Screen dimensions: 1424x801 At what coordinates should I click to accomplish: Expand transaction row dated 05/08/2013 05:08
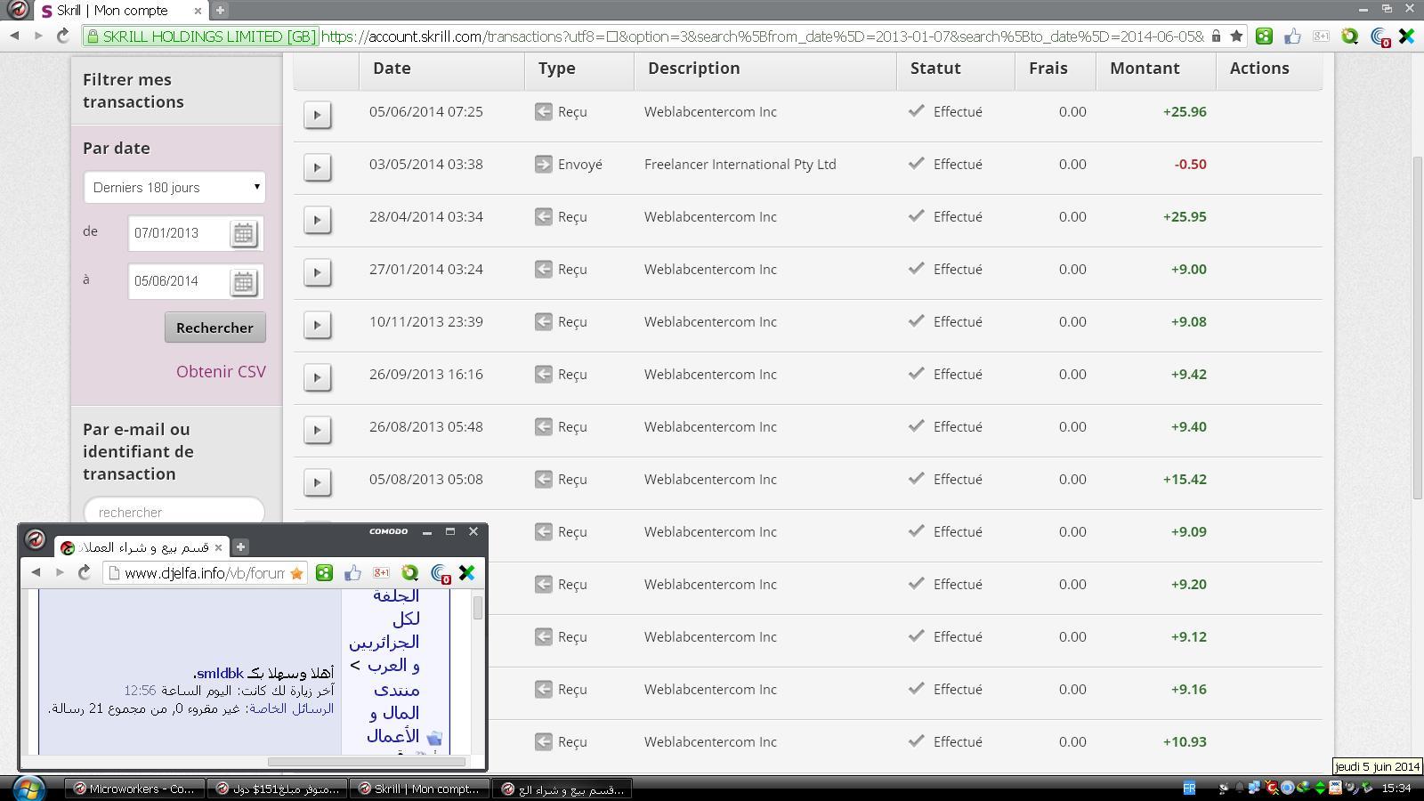(x=318, y=482)
